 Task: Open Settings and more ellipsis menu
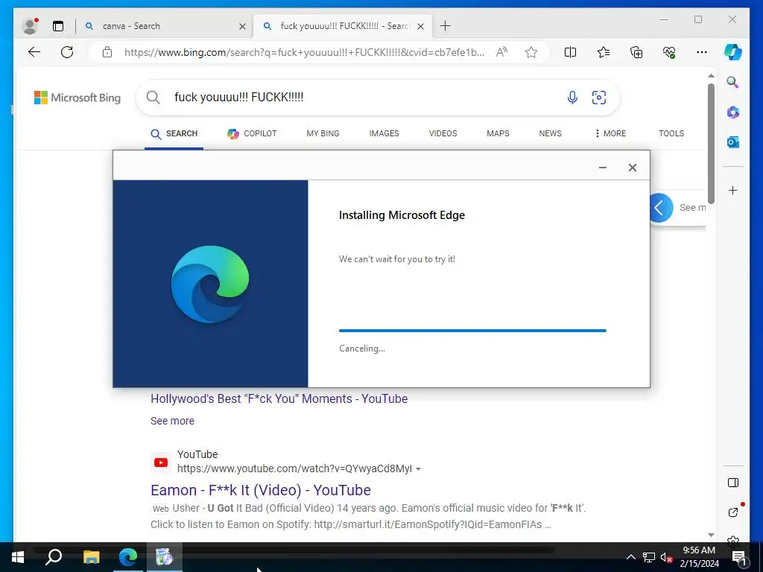coord(702,52)
